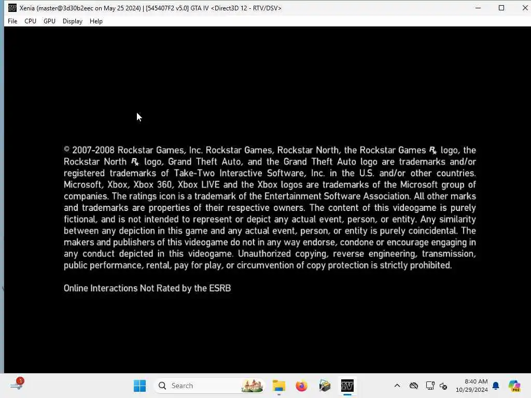The image size is (531, 398).
Task: Minimize the Xenia window
Action: point(478,8)
